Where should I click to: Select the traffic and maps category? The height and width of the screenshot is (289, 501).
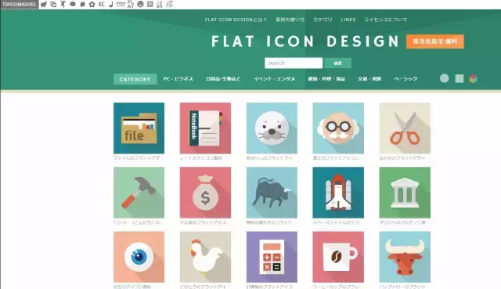(369, 78)
